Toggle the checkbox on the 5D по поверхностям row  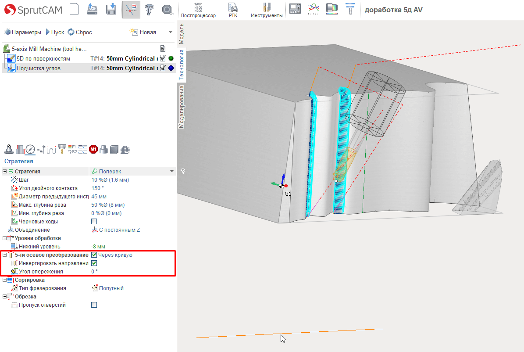163,58
